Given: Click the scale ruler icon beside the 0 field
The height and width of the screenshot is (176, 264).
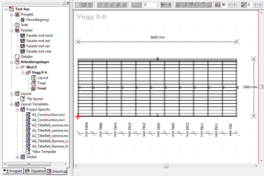Looking at the screenshot, I should (x=136, y=5).
